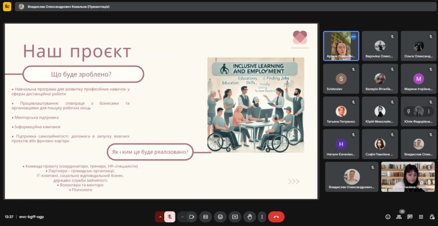Image resolution: width=438 pixels, height=226 pixels.
Task: Raise your hand in the meeting
Action: [249, 217]
